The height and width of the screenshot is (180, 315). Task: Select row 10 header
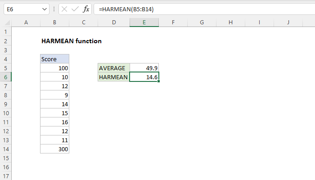[x=5, y=113]
